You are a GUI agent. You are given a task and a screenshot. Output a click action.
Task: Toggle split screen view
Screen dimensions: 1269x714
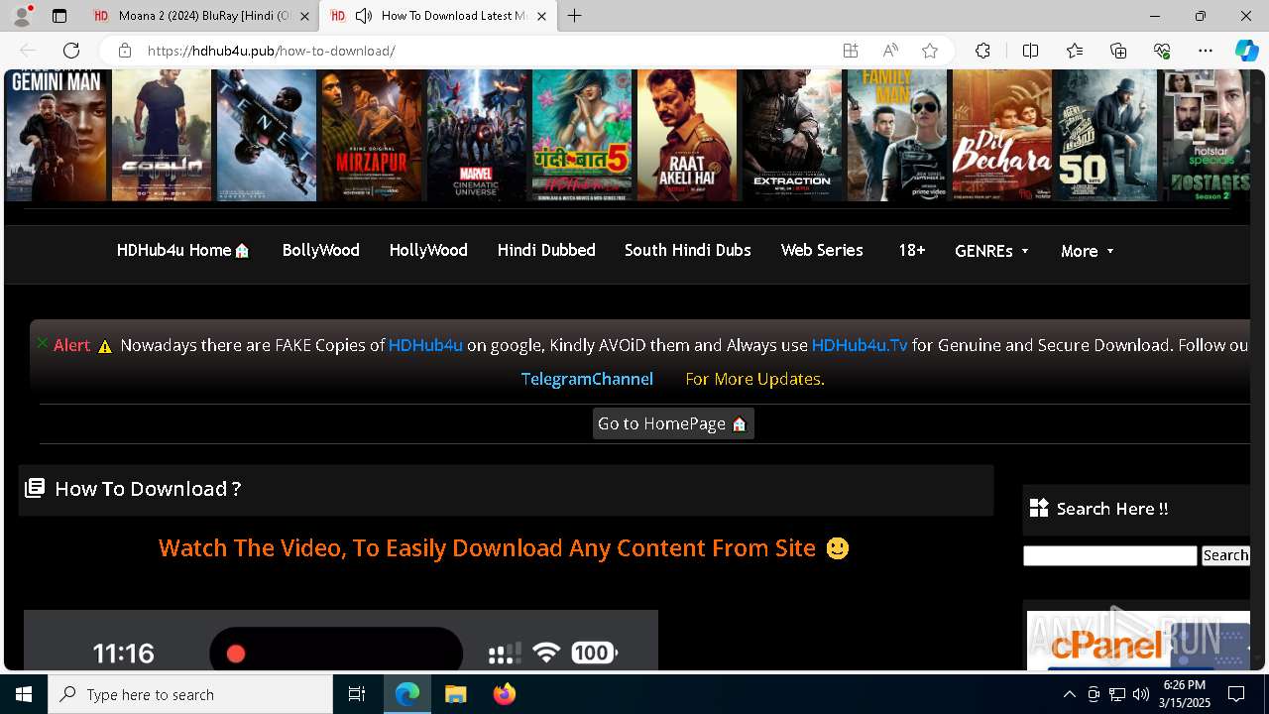click(1030, 51)
